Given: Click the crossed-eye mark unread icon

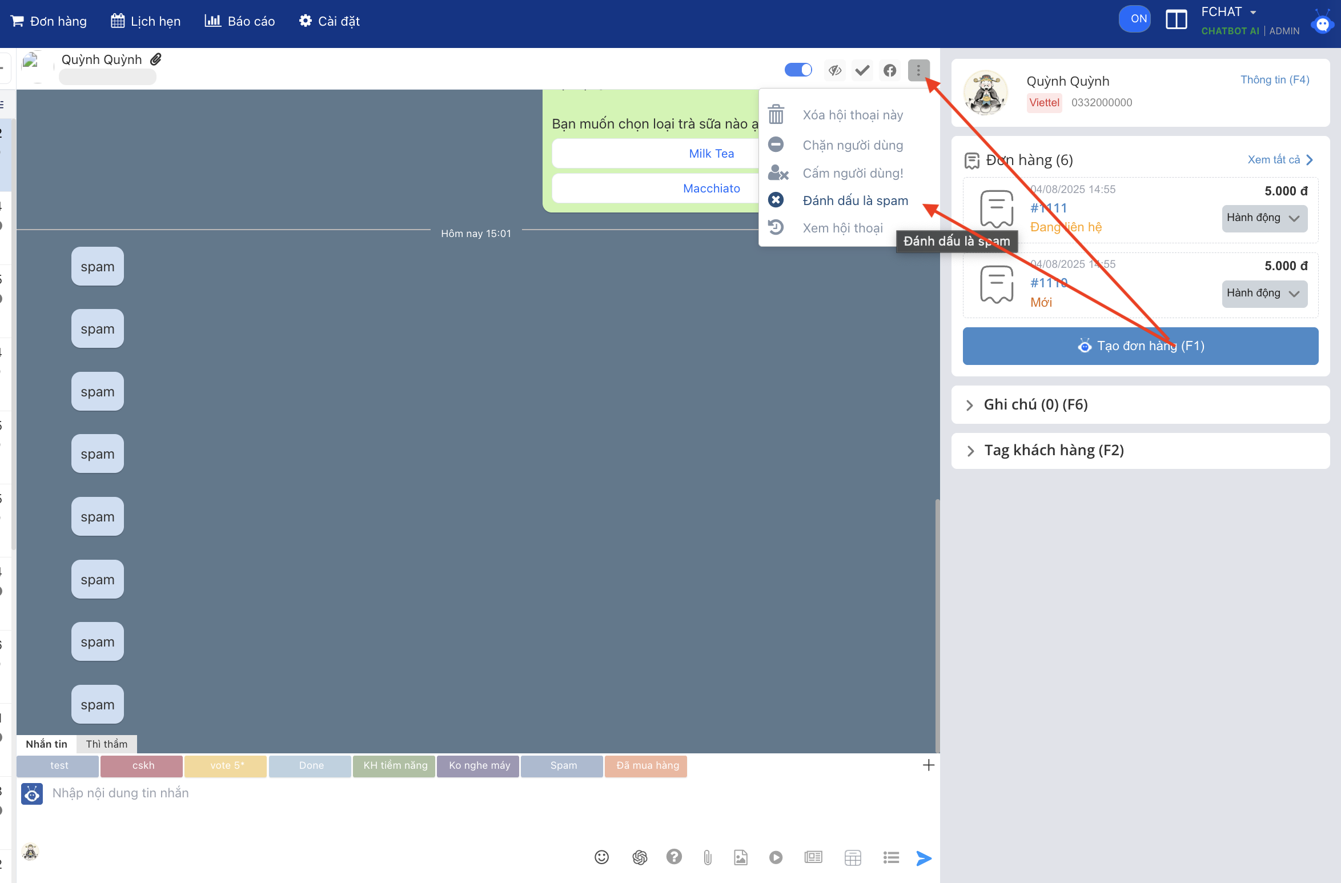Looking at the screenshot, I should tap(835, 70).
